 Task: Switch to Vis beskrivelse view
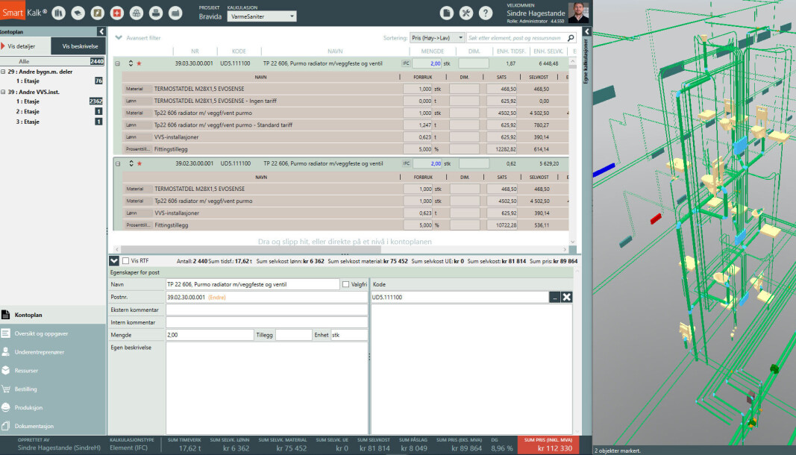pyautogui.click(x=78, y=46)
